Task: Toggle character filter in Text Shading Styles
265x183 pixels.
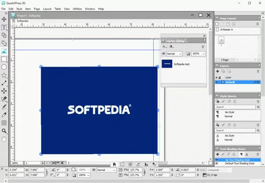Action: 247,154
